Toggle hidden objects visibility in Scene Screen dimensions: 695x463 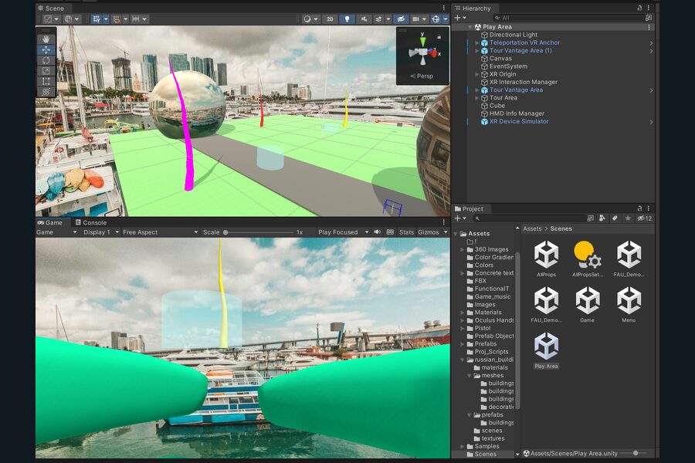[401, 19]
